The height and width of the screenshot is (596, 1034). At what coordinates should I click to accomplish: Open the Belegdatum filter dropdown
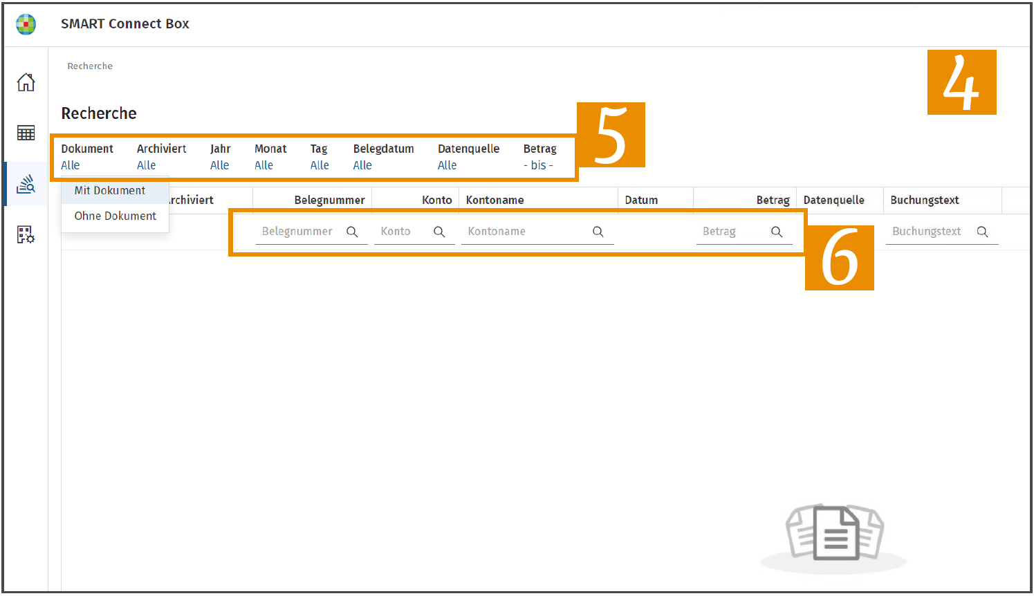(362, 165)
